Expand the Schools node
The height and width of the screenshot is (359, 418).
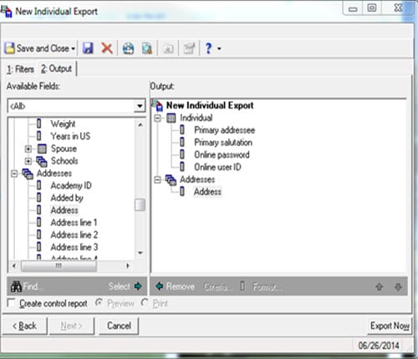coord(28,161)
